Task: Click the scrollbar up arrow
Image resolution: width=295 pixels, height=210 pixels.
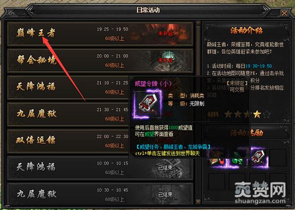Action: pos(198,23)
